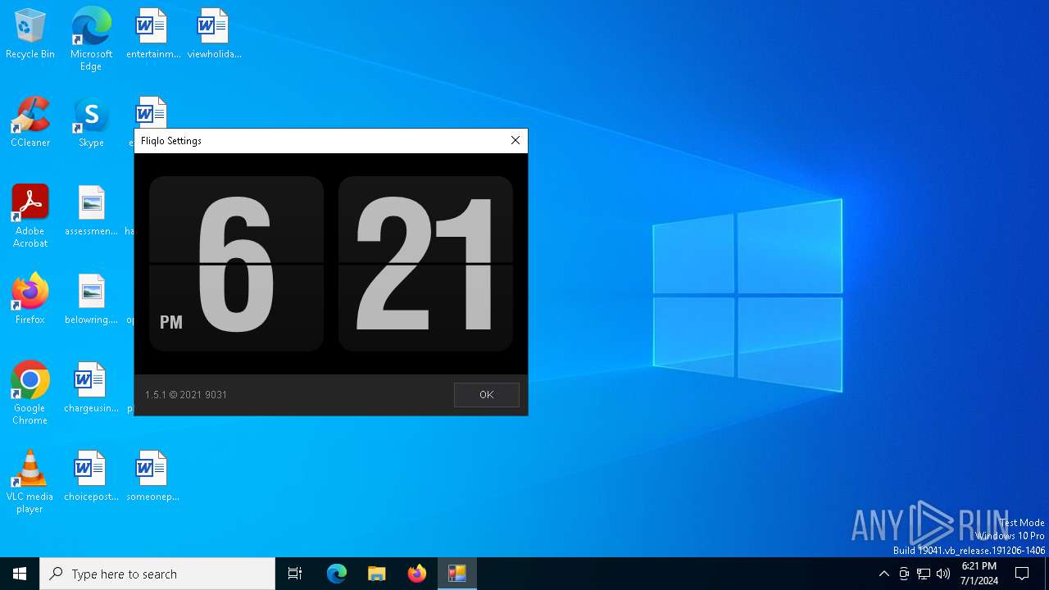The width and height of the screenshot is (1049, 590).
Task: Click OK in Fliqlo Settings
Action: click(x=486, y=395)
